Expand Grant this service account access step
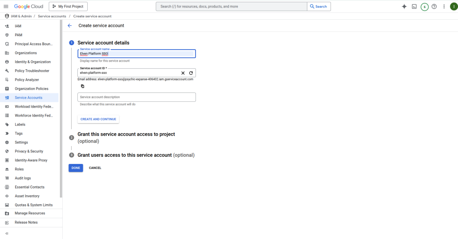This screenshot has width=458, height=239. coord(126,134)
